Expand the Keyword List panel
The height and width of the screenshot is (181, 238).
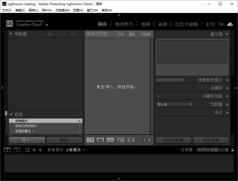point(227,96)
